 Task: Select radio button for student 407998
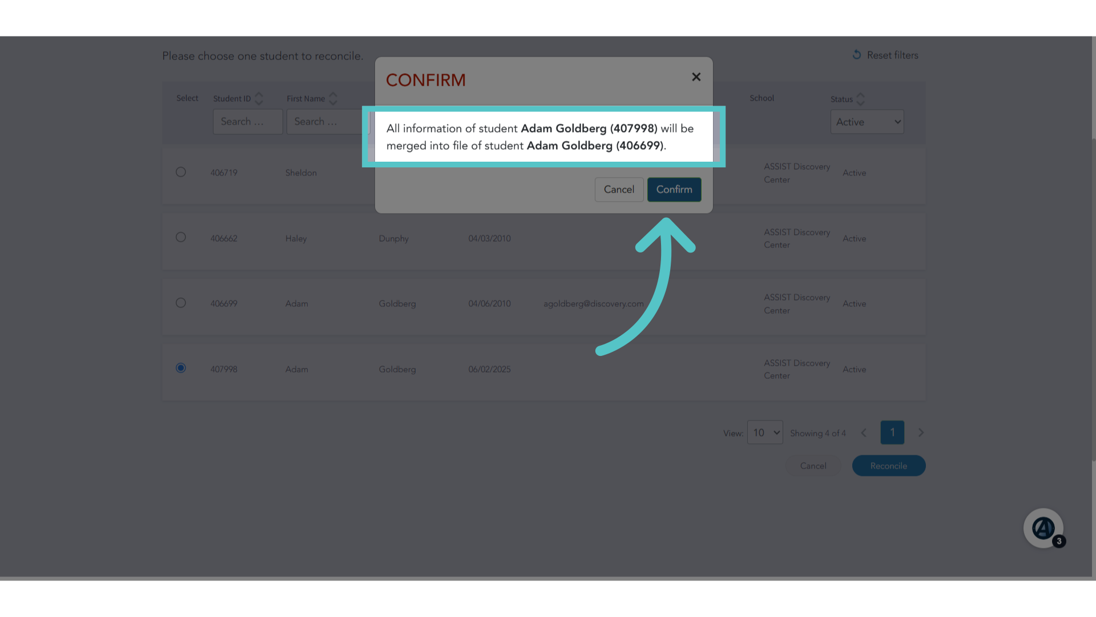coord(181,368)
